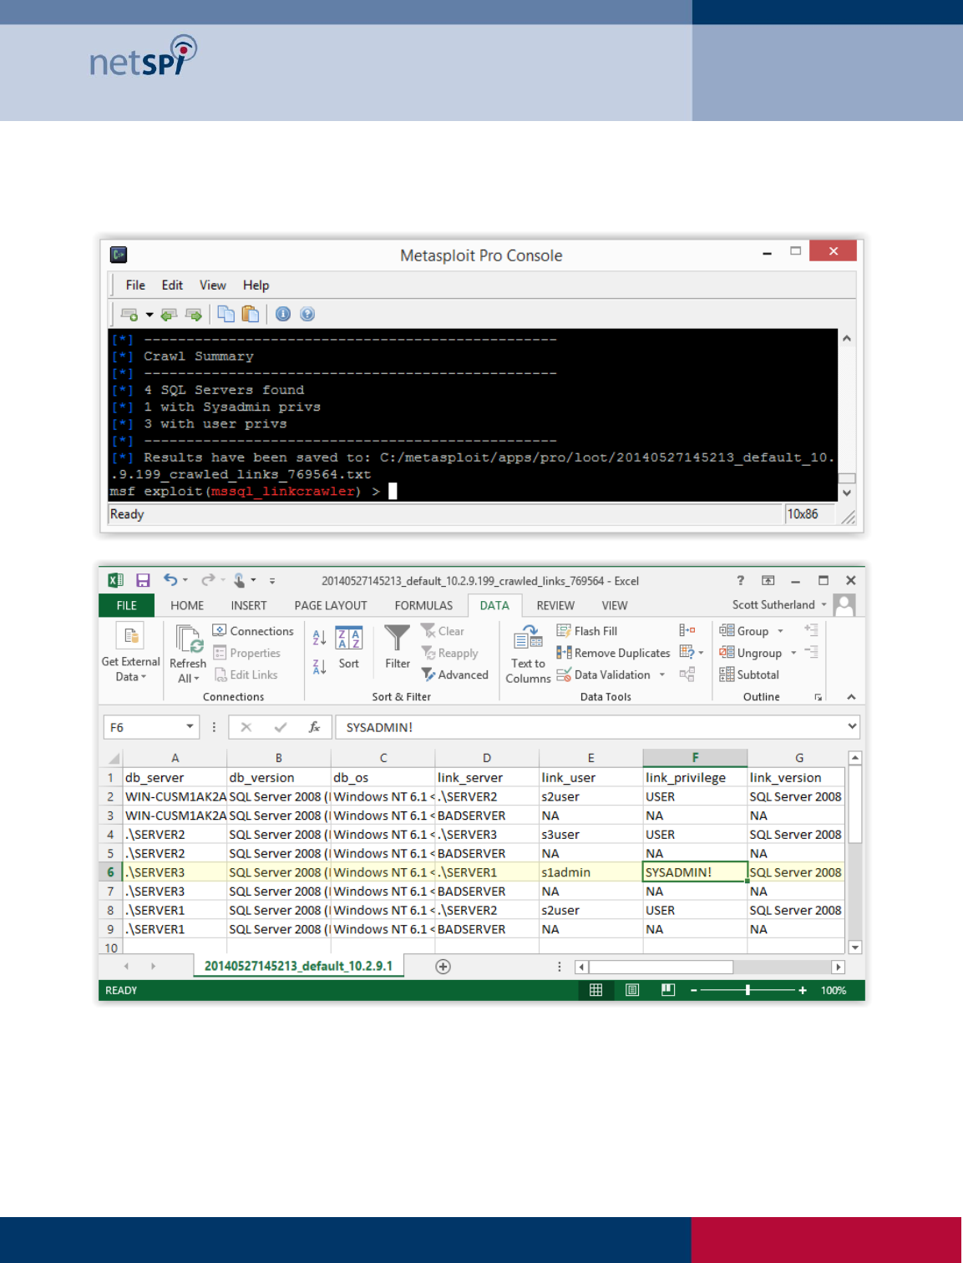
Task: Click the sheet tab 20140527145213_default_10.2.9.1
Action: 298,966
